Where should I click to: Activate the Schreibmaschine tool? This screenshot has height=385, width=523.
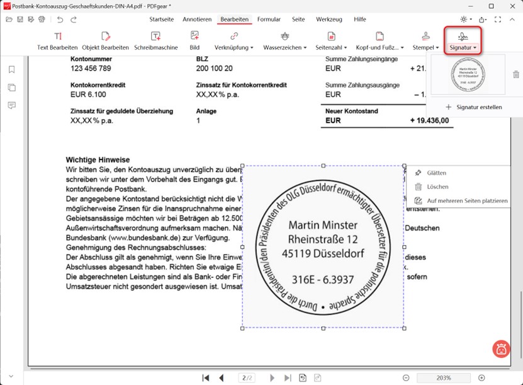[x=155, y=41]
